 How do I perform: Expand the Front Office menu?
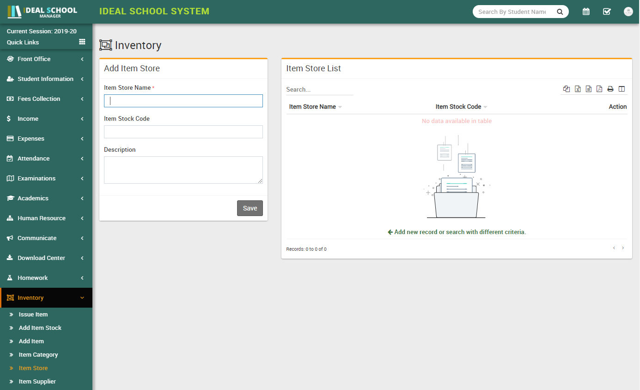46,59
